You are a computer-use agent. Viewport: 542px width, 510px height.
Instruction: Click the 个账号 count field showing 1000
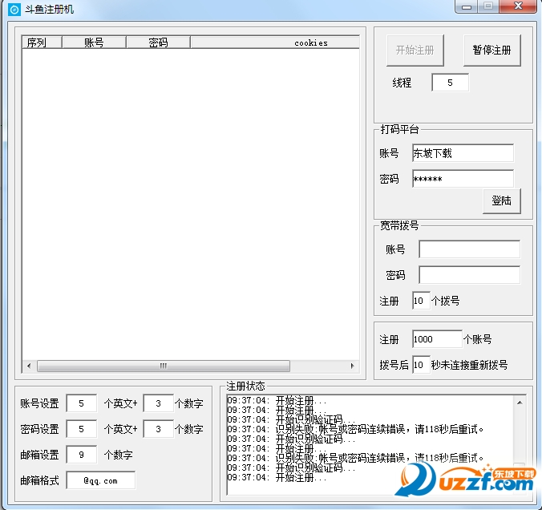point(437,339)
